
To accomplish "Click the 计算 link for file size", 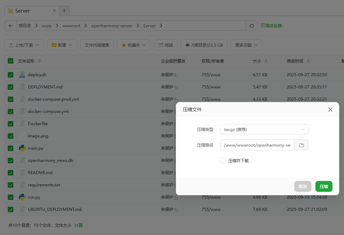I will pyautogui.click(x=79, y=225).
